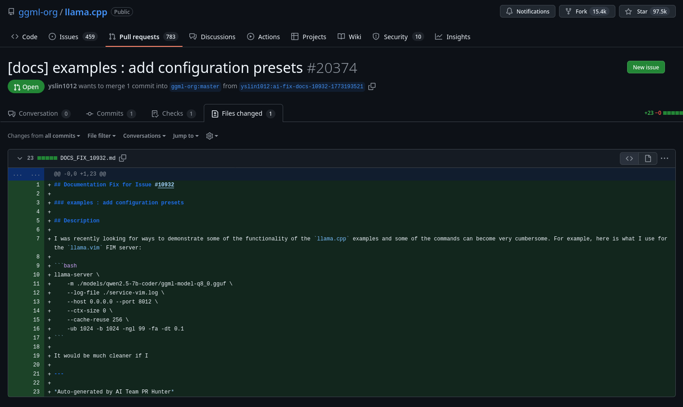683x407 pixels.
Task: Click the +23 −0 diffstat indicator
Action: click(x=664, y=113)
